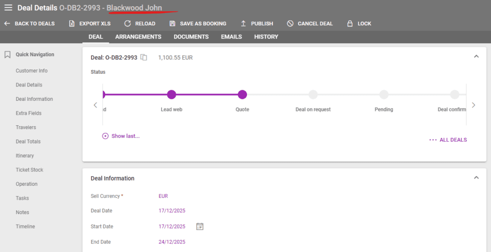Open the Emails tab
Screen dimensions: 491x252
click(232, 36)
